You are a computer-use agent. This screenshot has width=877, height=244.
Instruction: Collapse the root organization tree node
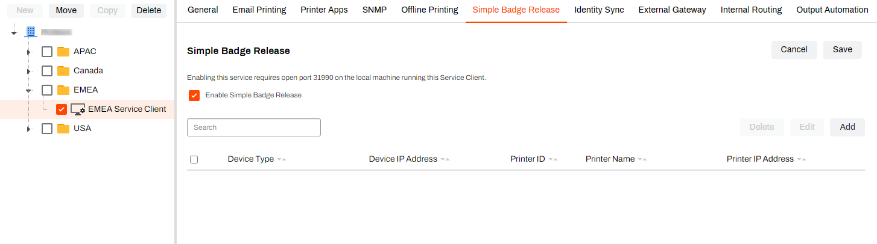tap(14, 33)
